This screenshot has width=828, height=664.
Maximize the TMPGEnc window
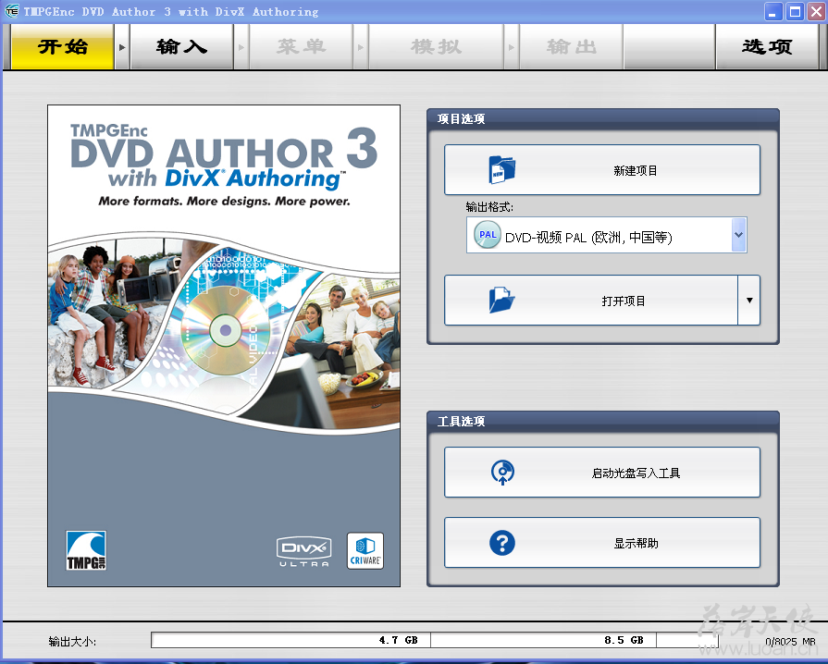[795, 12]
